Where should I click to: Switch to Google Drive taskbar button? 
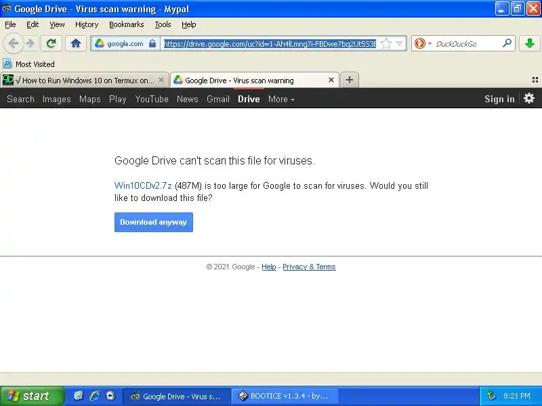(x=177, y=397)
